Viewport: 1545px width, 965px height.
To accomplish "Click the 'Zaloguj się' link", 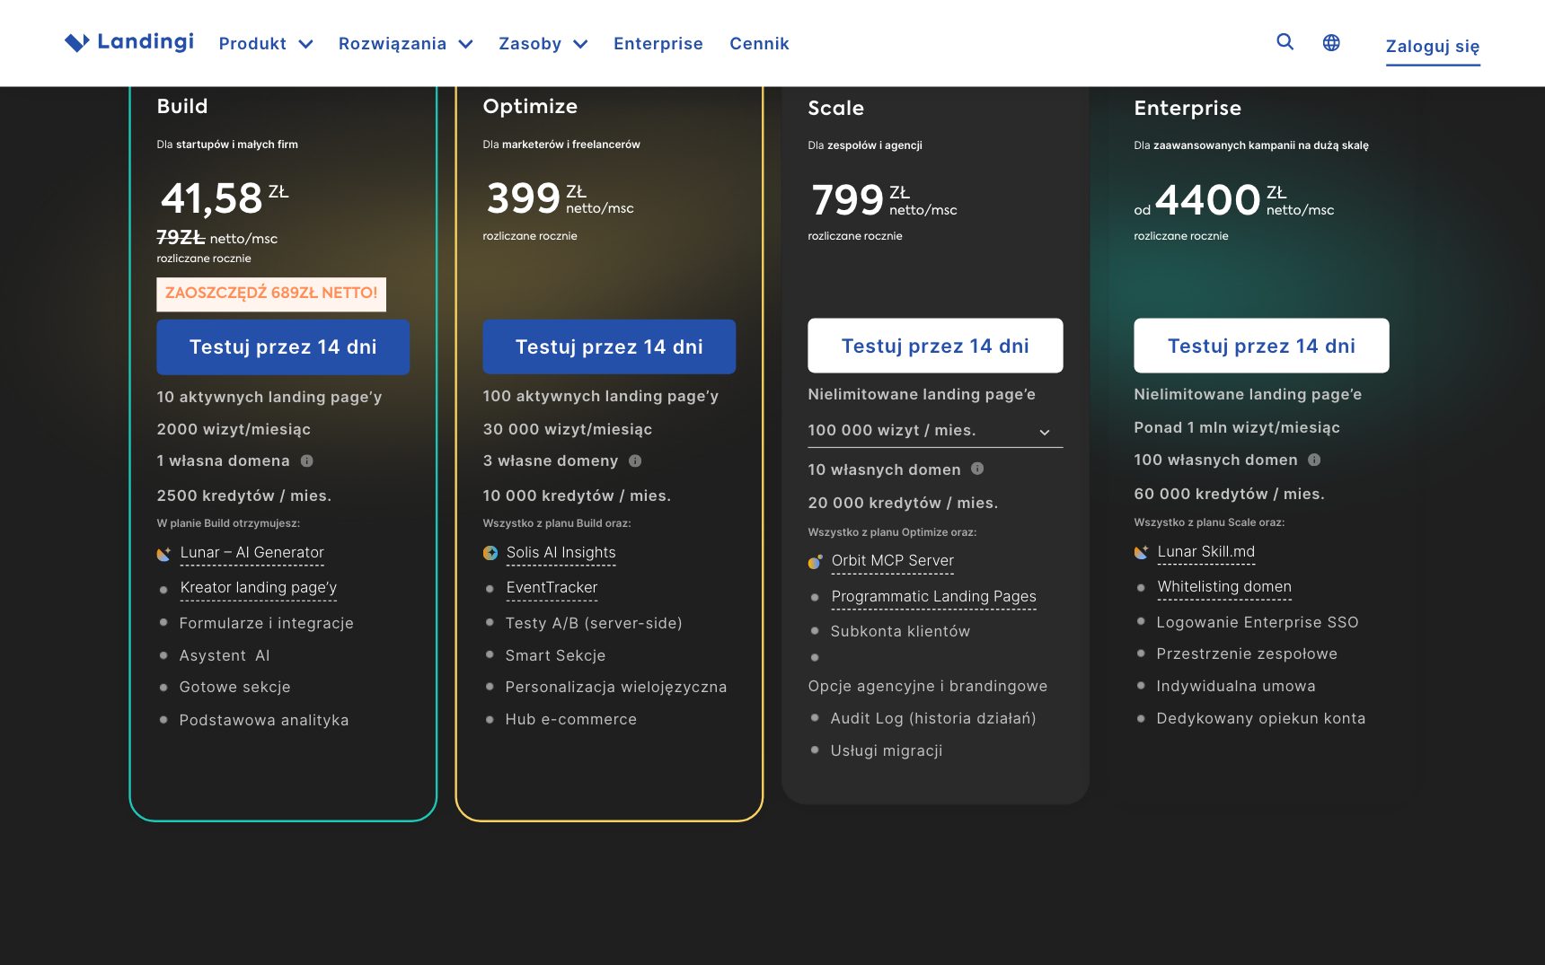I will pyautogui.click(x=1433, y=47).
